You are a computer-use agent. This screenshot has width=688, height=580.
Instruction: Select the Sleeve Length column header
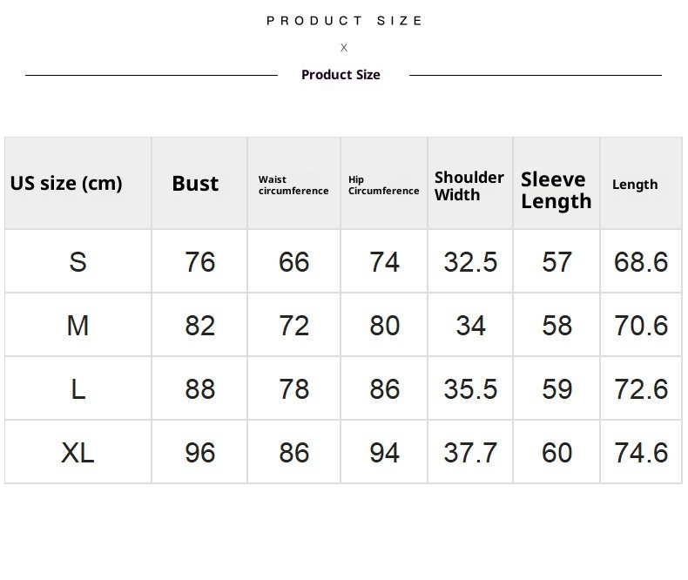(556, 190)
